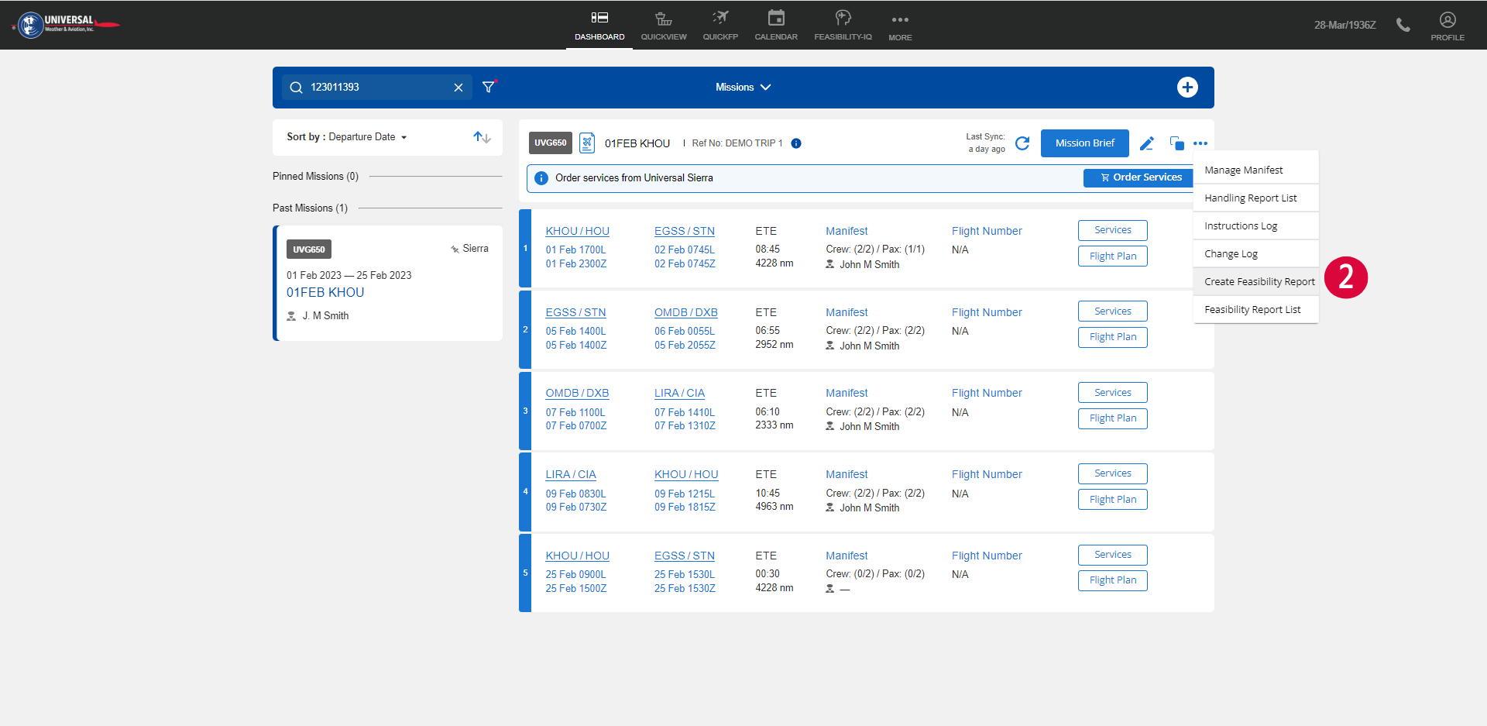The height and width of the screenshot is (726, 1487).
Task: Click the Ref No info icon
Action: 796,143
